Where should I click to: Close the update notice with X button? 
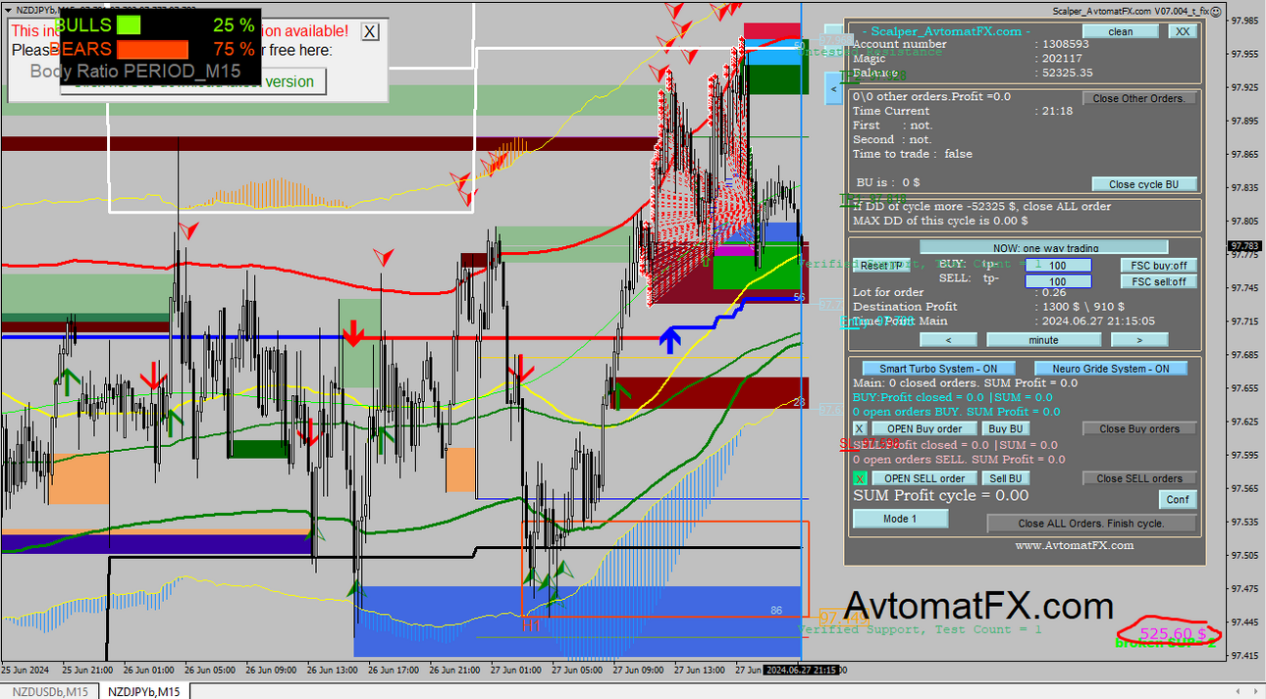369,31
